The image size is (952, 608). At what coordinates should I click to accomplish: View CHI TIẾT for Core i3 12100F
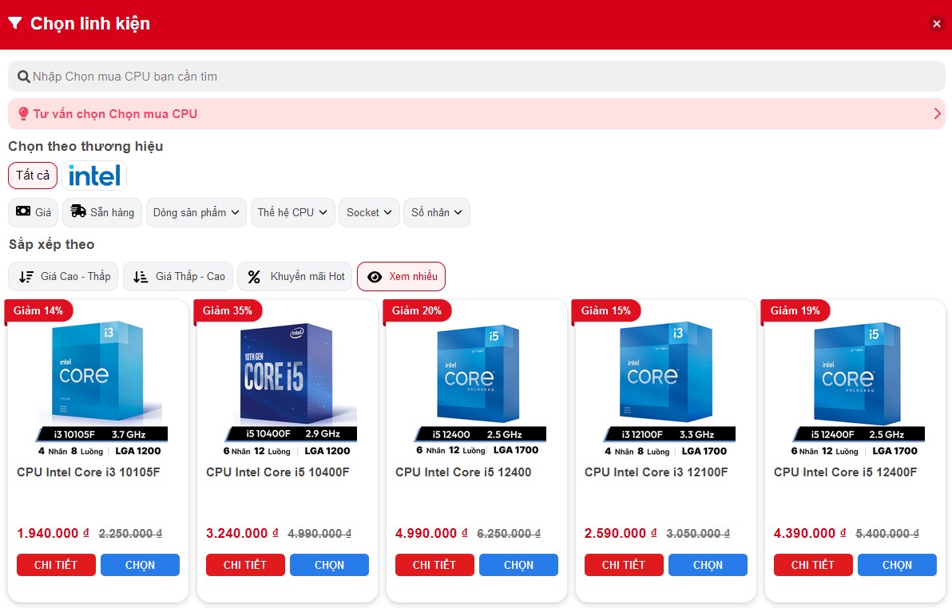624,565
